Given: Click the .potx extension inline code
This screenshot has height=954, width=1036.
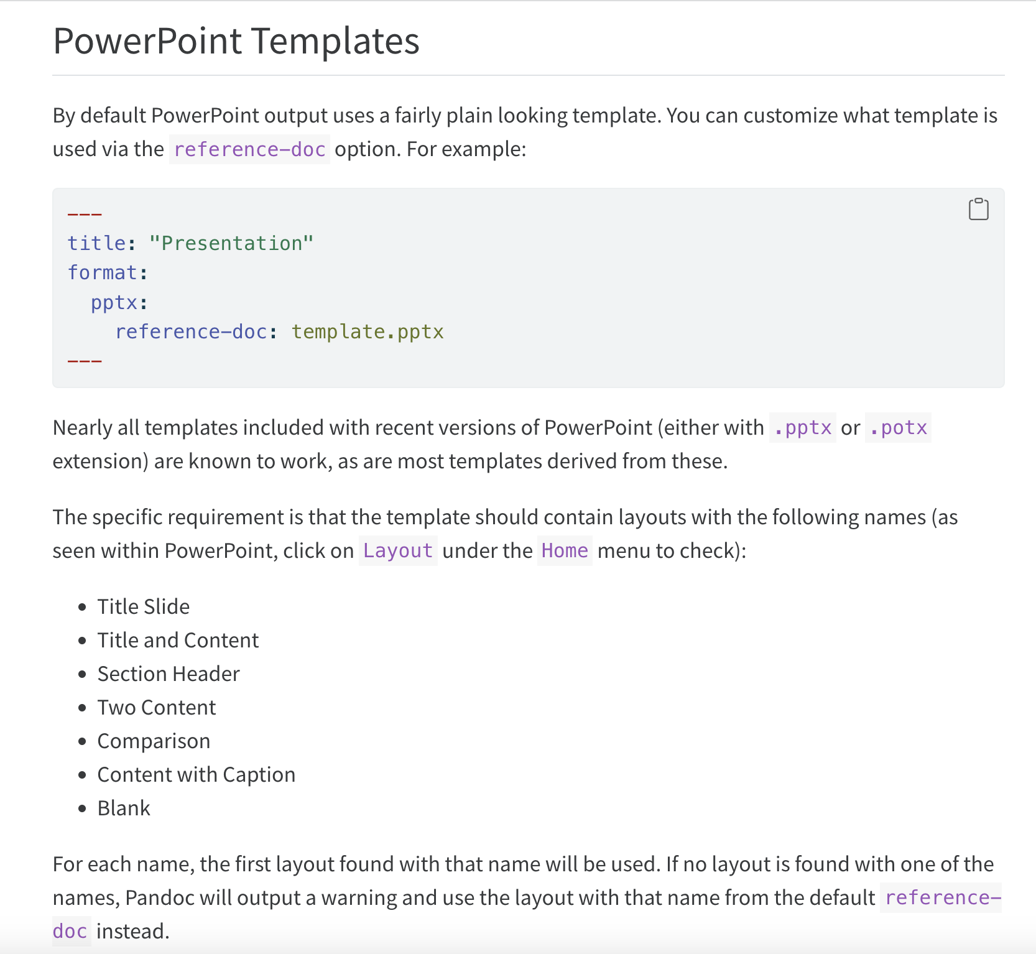Looking at the screenshot, I should tap(897, 428).
